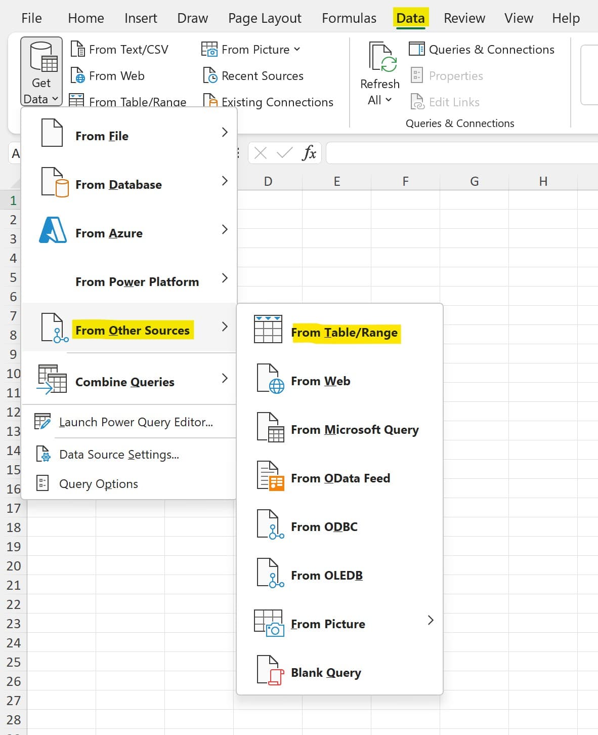This screenshot has height=735, width=598.
Task: Choose From ODBC source
Action: pos(324,526)
